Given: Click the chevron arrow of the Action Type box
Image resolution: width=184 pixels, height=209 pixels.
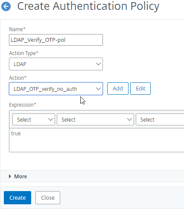Looking at the screenshot, I should (x=98, y=64).
